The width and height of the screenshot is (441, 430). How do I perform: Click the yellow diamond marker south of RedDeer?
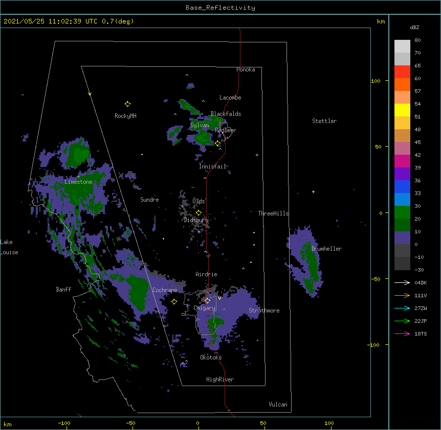pyautogui.click(x=218, y=144)
